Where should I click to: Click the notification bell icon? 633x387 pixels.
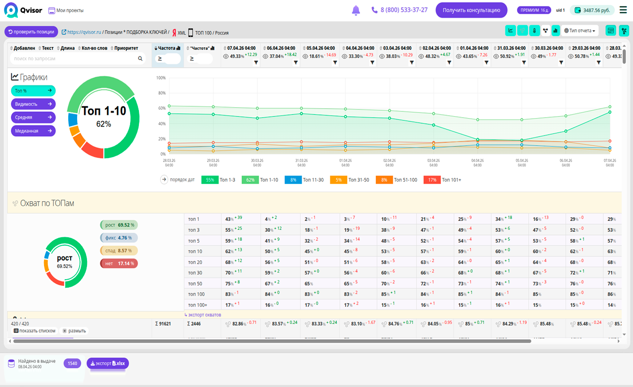[356, 10]
